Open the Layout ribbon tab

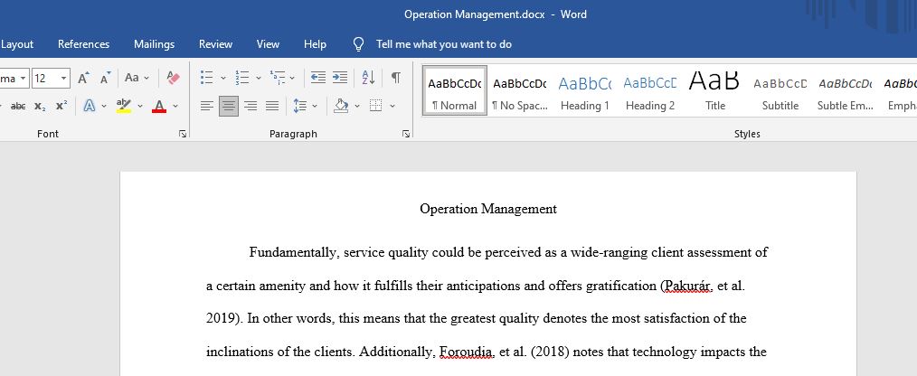(x=17, y=44)
